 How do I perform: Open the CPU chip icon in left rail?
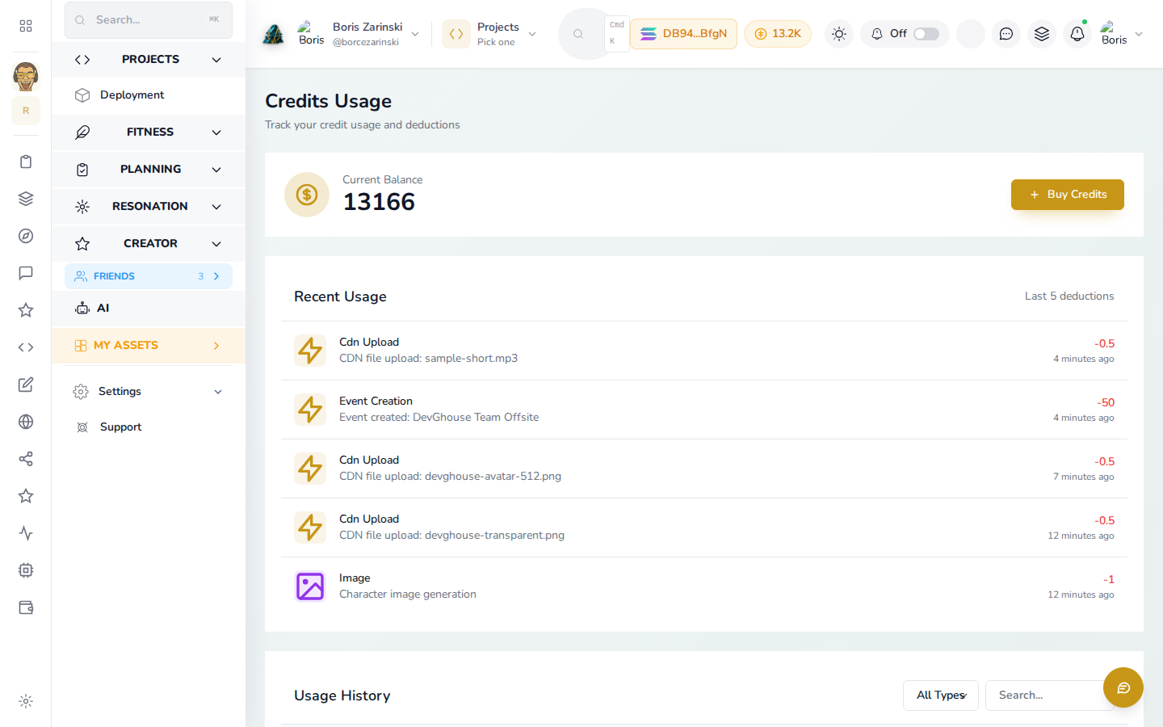coord(26,570)
